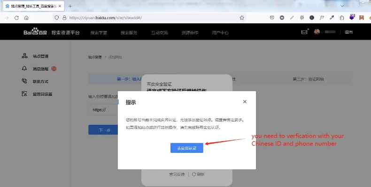This screenshot has width=371, height=187.
Task: Click the mail envelope icon in header
Action: (304, 32)
